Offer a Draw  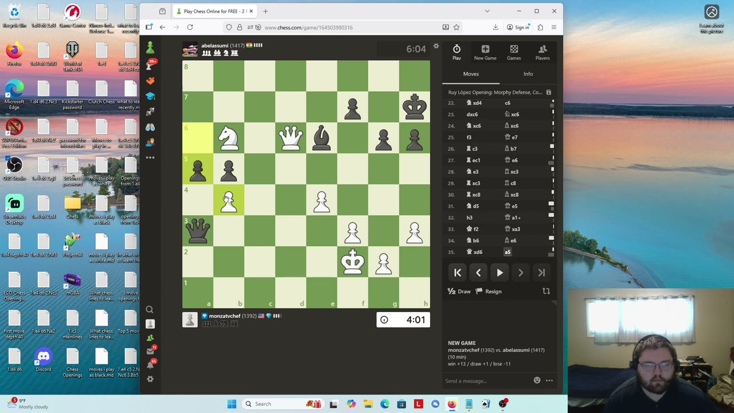tap(459, 291)
